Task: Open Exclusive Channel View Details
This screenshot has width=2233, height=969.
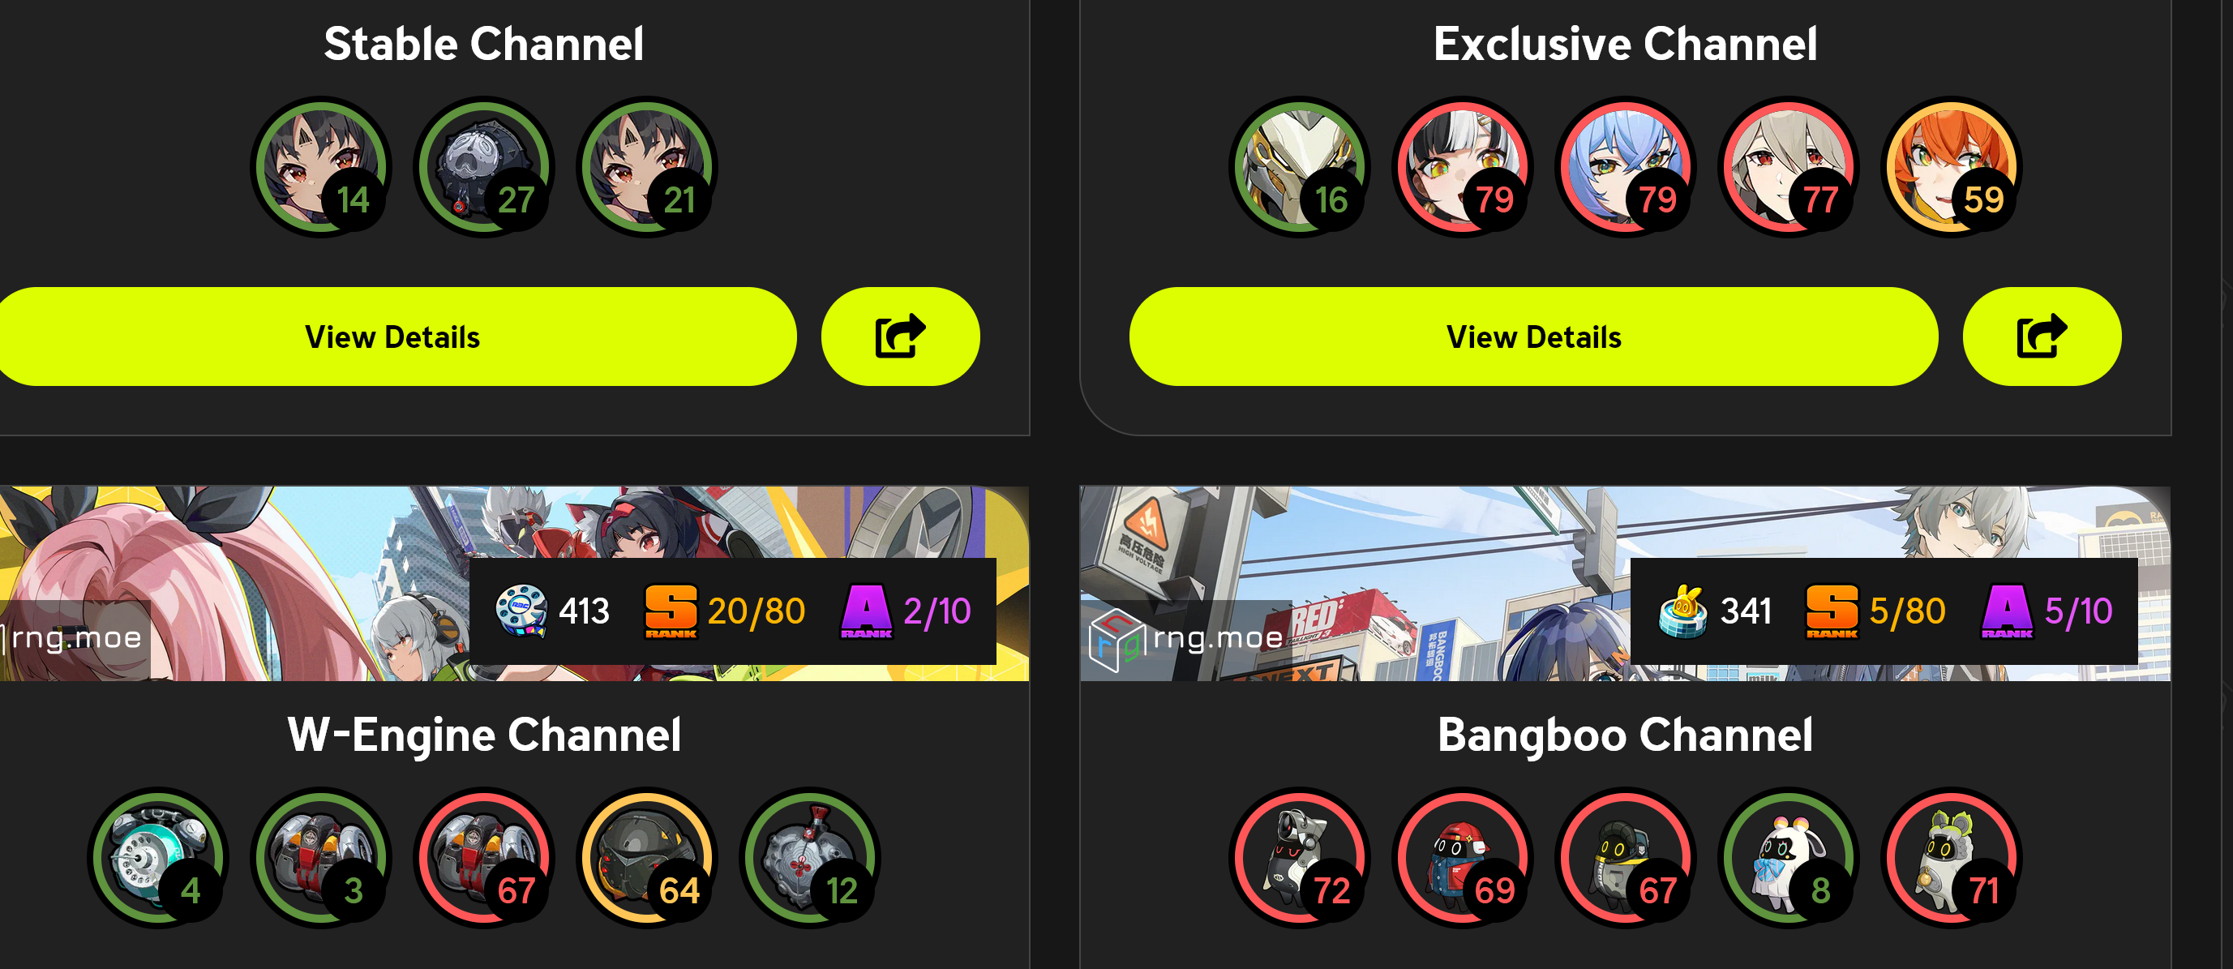Action: tap(1533, 337)
